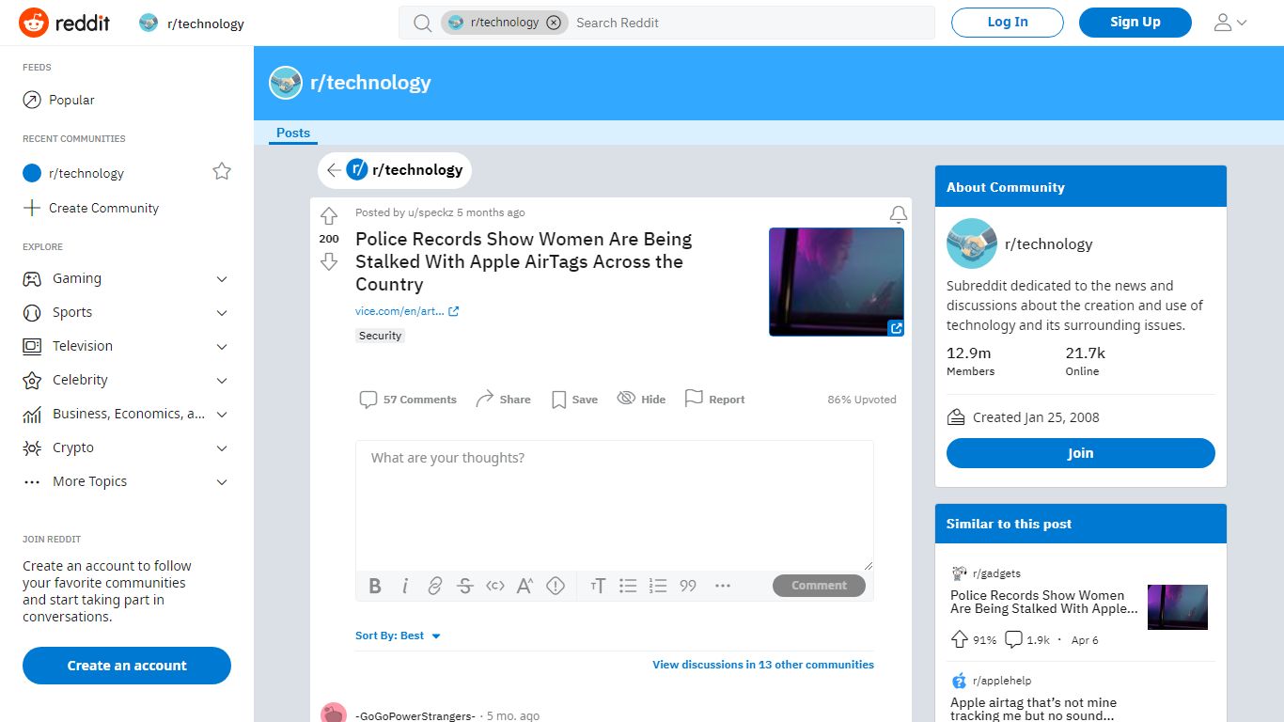Upvote the AirTags post

[x=329, y=216]
